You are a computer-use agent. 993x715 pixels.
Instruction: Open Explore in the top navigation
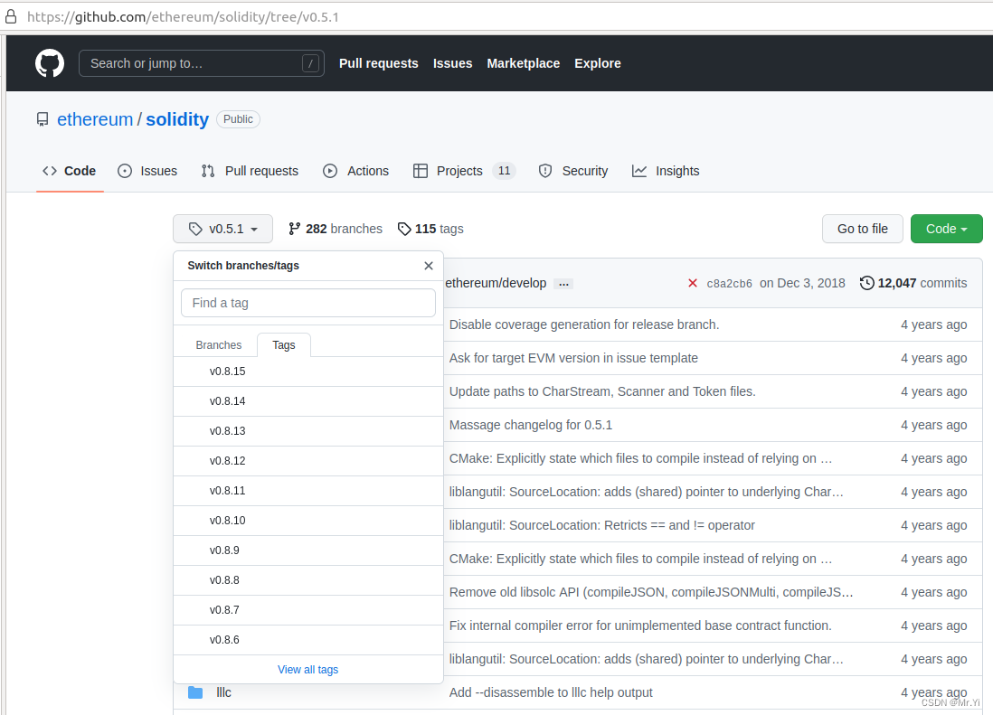click(x=597, y=63)
